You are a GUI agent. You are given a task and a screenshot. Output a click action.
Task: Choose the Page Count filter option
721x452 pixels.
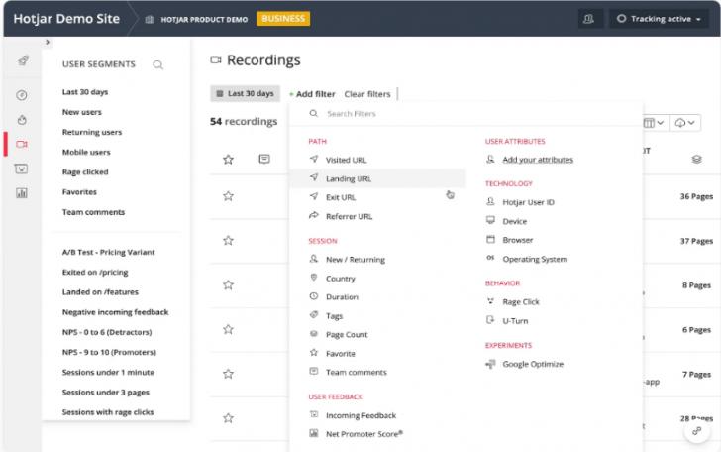(x=347, y=335)
